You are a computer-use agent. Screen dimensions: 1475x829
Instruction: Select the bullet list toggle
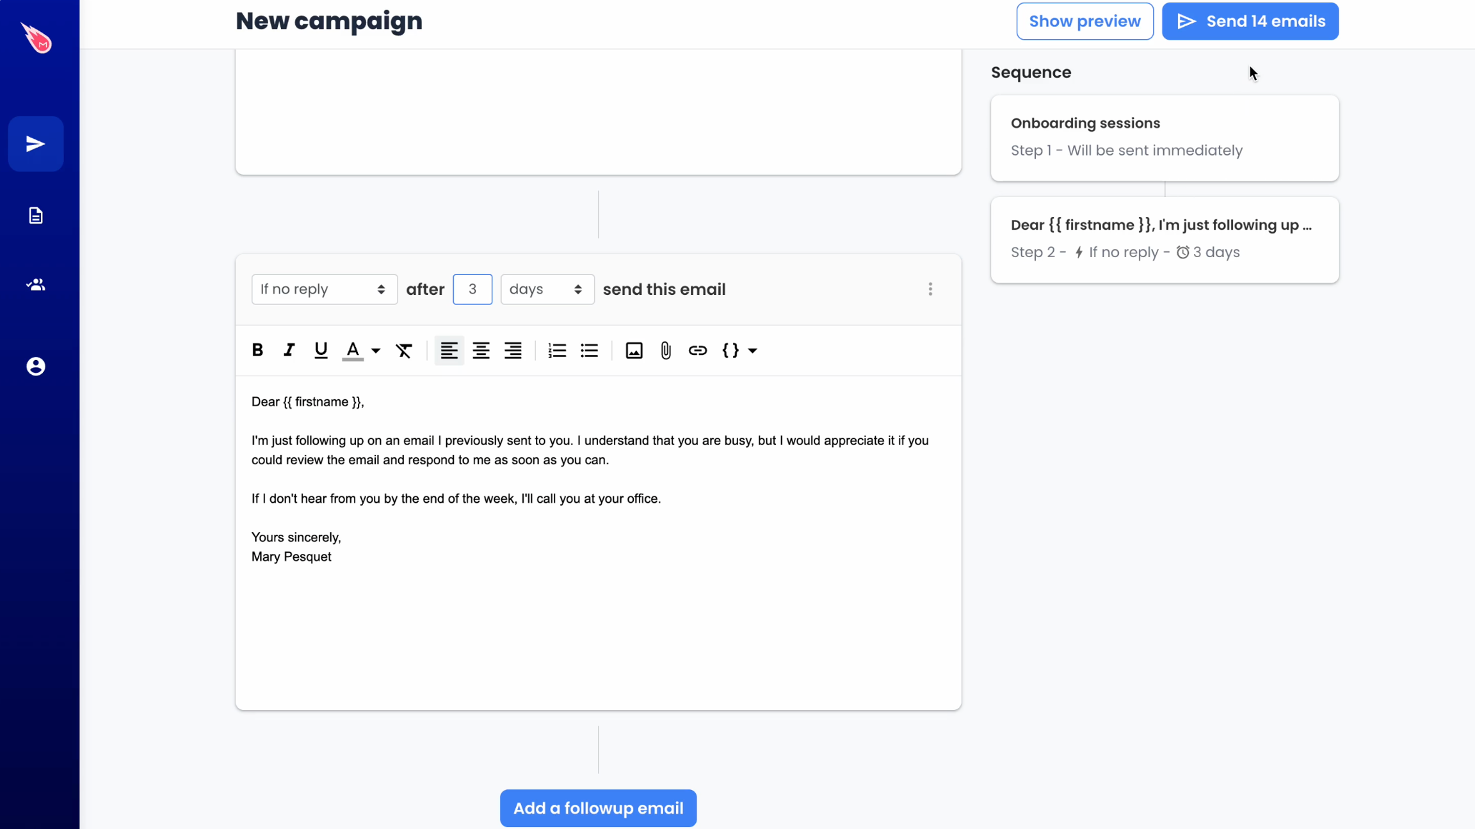pyautogui.click(x=590, y=351)
